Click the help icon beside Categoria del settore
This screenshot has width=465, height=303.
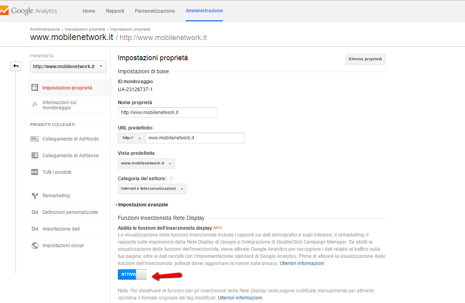click(171, 179)
